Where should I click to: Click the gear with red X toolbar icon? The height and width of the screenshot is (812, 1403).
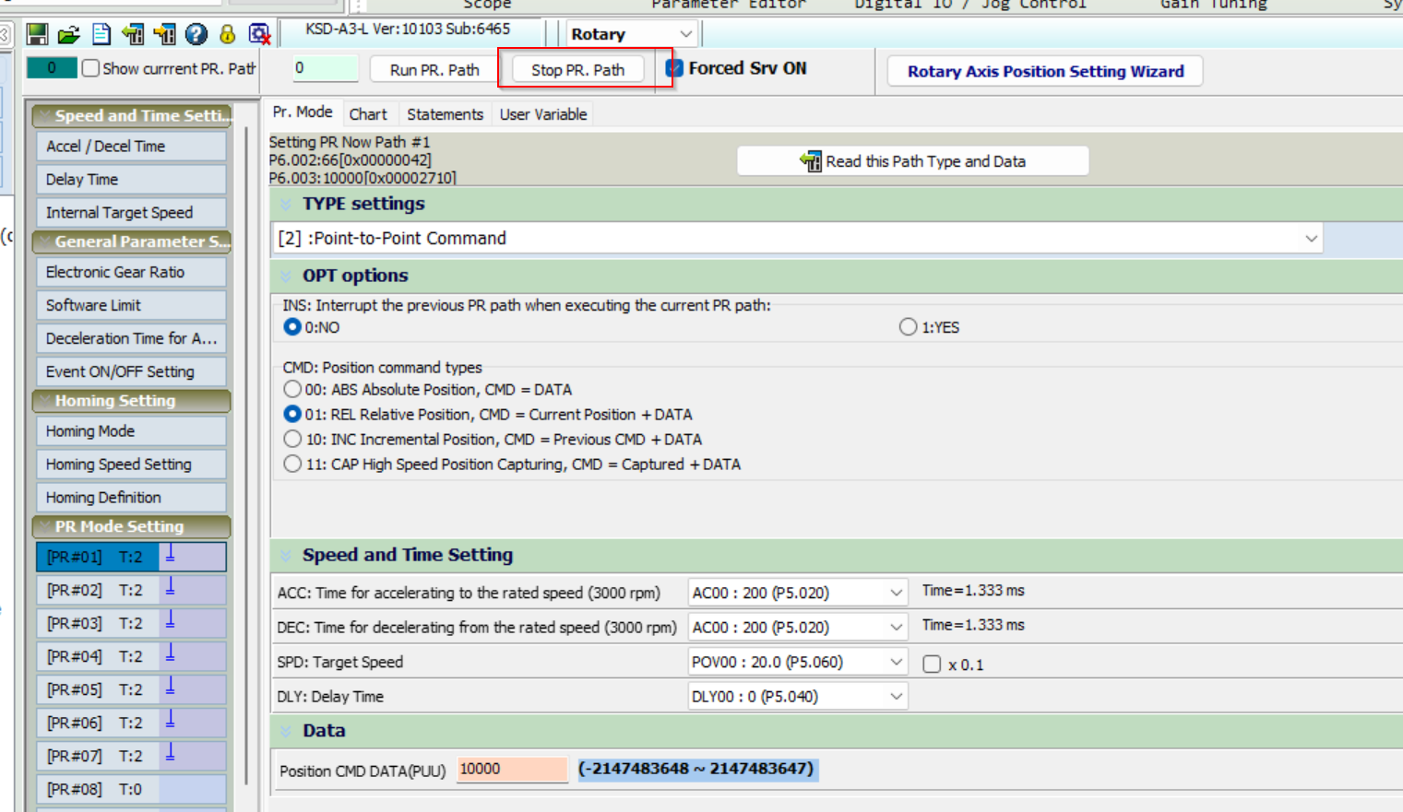[259, 35]
